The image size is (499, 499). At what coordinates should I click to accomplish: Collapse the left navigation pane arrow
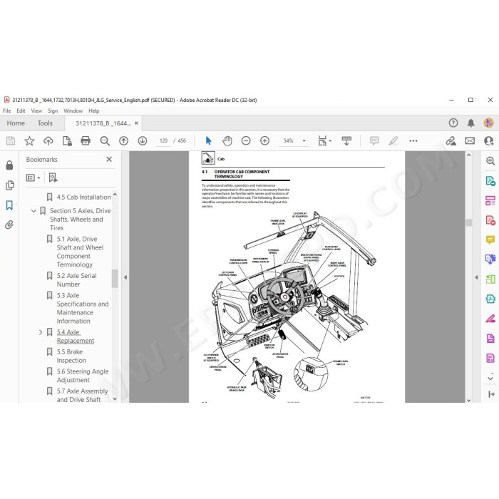125,277
